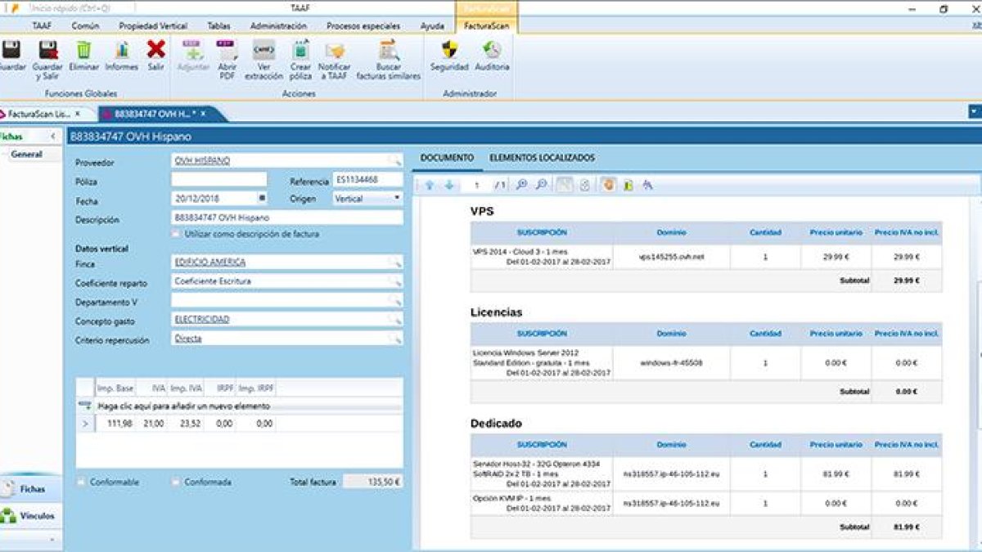The height and width of the screenshot is (552, 982).
Task: Click the Póliza input field
Action: [x=218, y=180]
